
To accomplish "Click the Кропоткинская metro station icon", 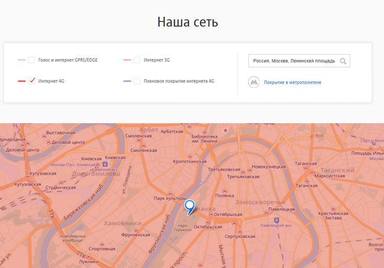I will [190, 157].
